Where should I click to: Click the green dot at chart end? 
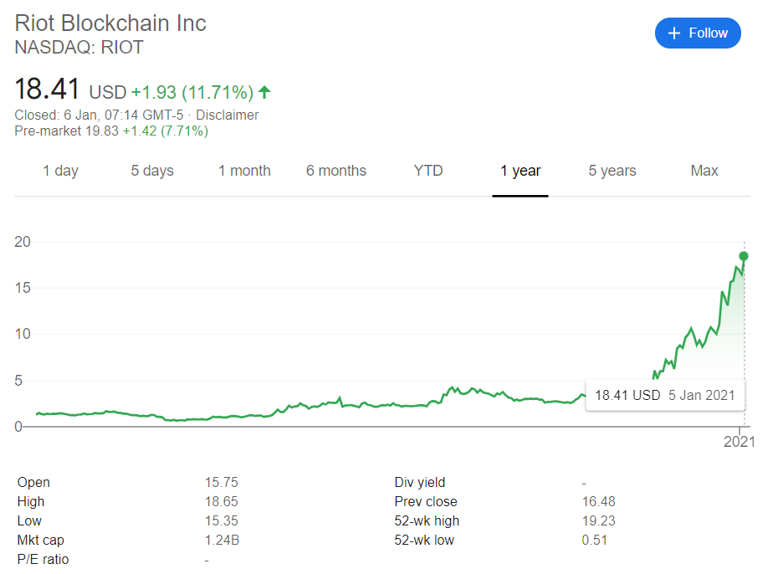tap(743, 256)
